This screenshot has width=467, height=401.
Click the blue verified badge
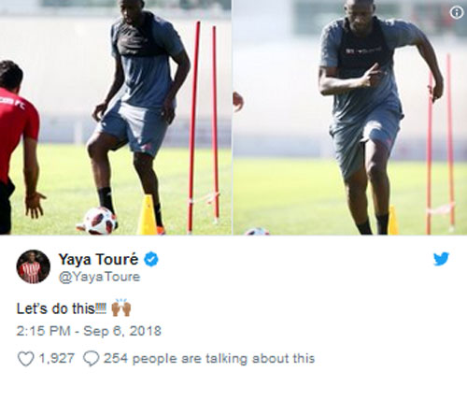pyautogui.click(x=151, y=260)
